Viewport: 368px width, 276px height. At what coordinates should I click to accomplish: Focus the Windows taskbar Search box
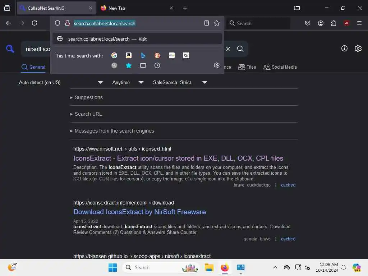[161, 267]
